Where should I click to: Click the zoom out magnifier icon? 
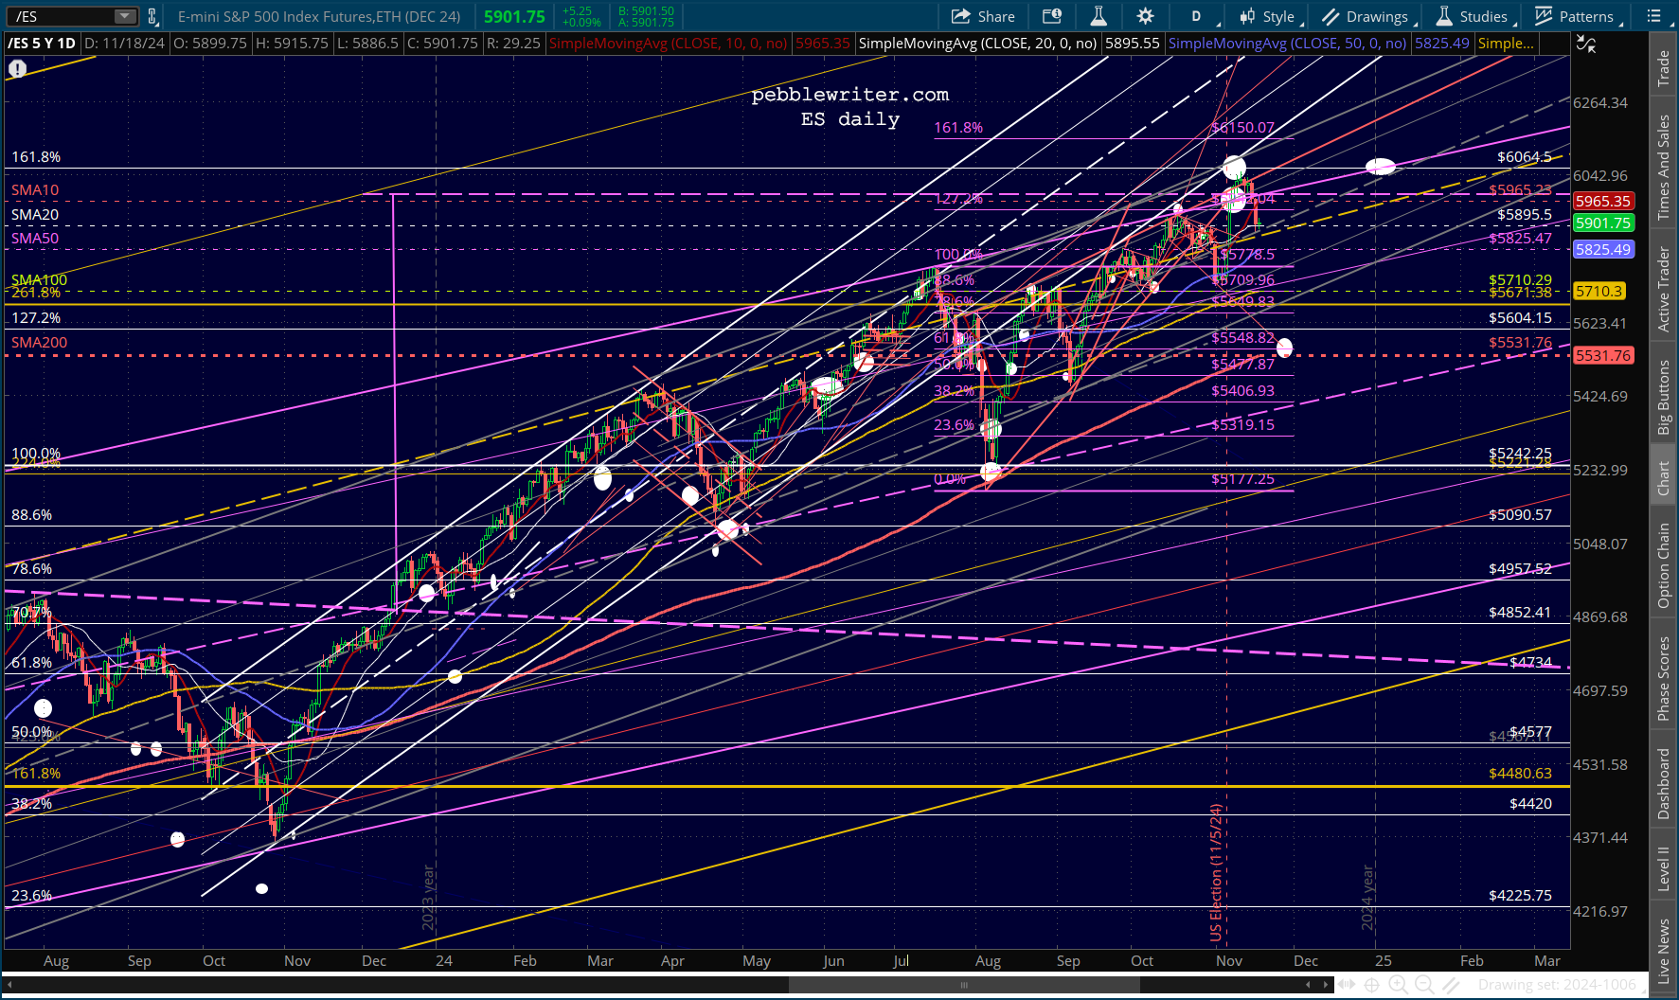[x=1424, y=985]
